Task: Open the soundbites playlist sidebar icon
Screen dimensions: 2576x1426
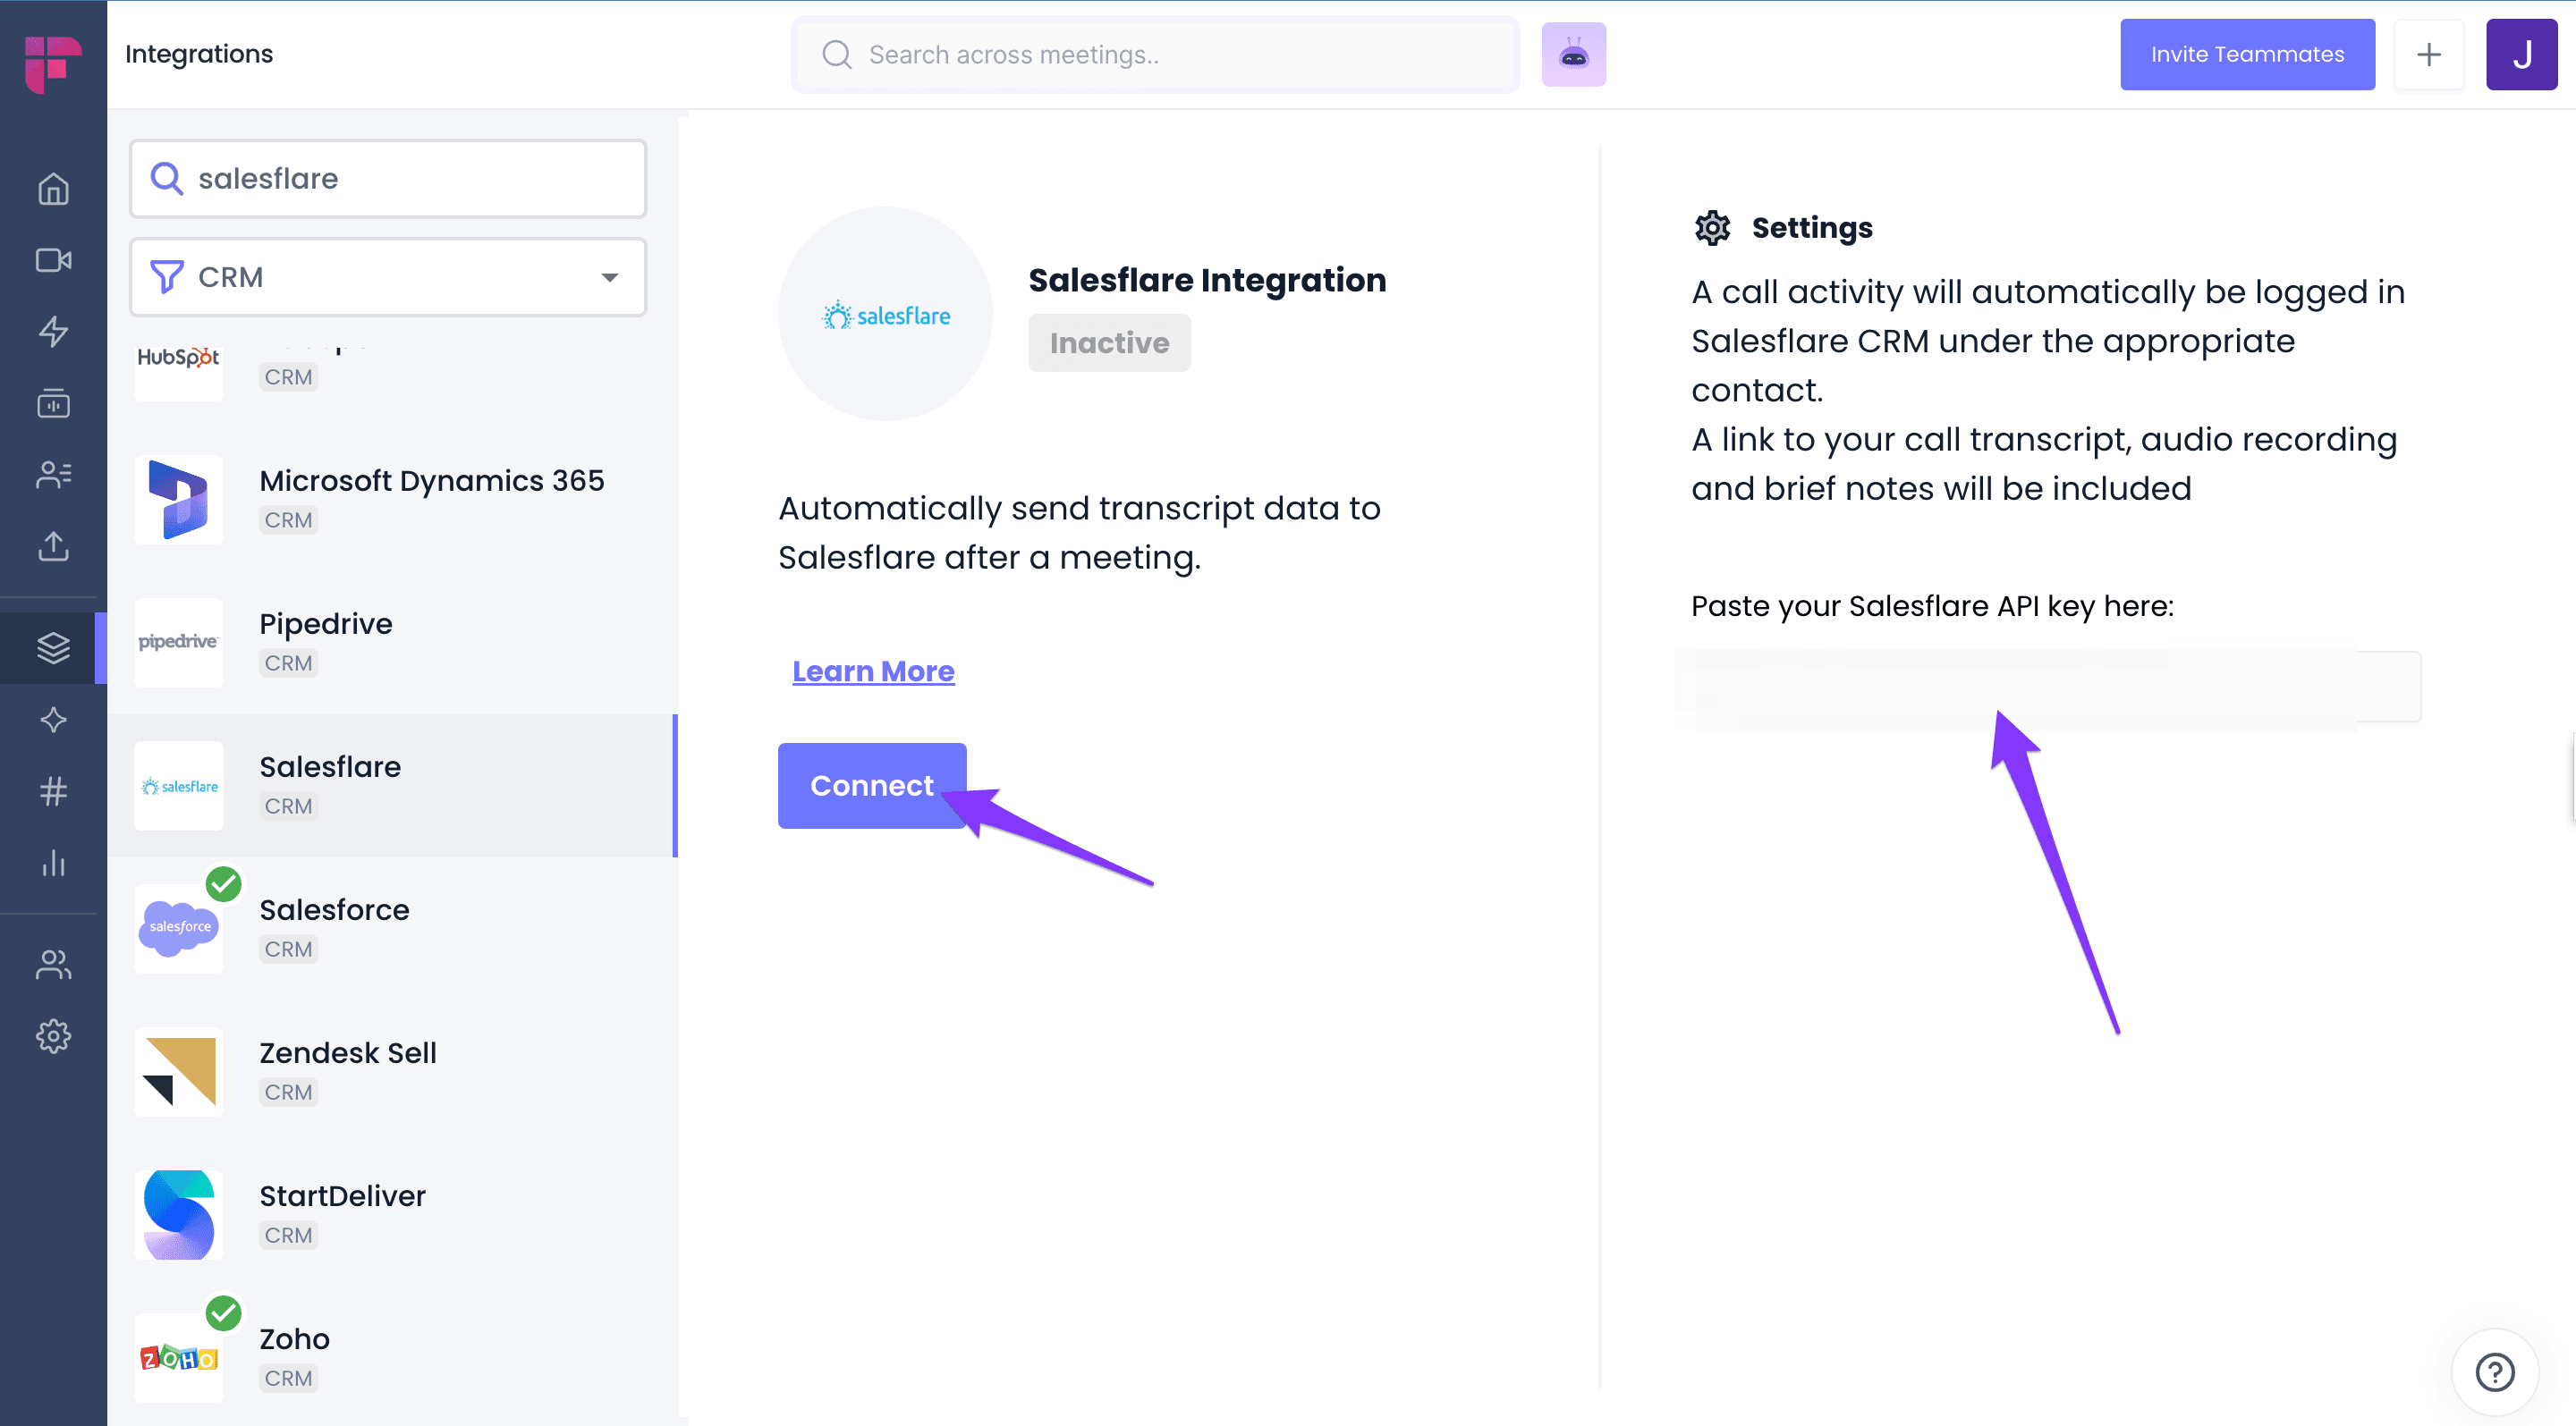Action: [x=53, y=402]
